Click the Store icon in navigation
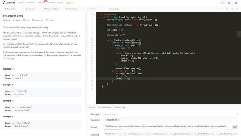This screenshot has width=241, height=136. [68, 3]
